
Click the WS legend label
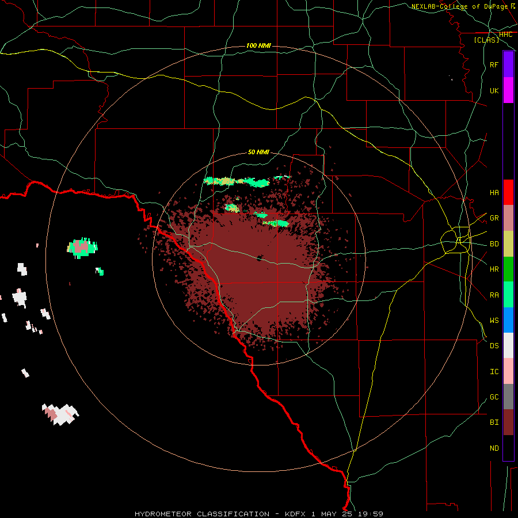[x=494, y=321]
